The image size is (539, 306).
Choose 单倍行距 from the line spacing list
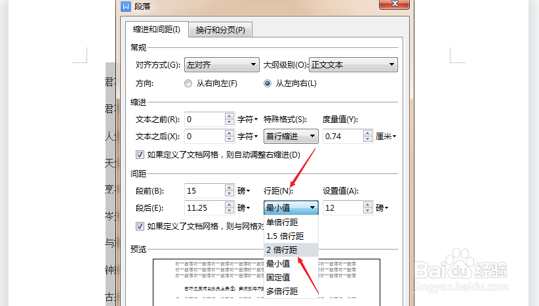coord(291,223)
